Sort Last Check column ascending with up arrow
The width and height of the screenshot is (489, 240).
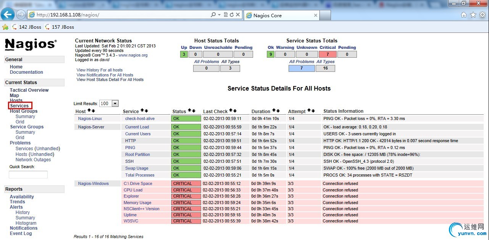[231, 110]
